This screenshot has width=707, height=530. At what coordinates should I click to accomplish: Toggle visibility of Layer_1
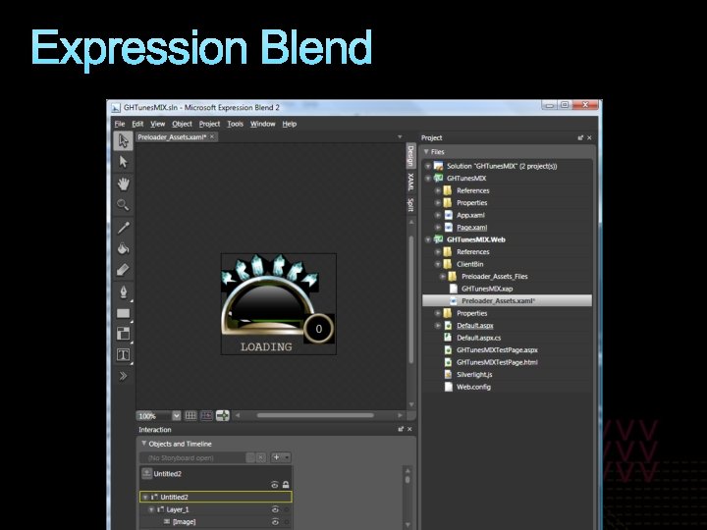tap(275, 509)
